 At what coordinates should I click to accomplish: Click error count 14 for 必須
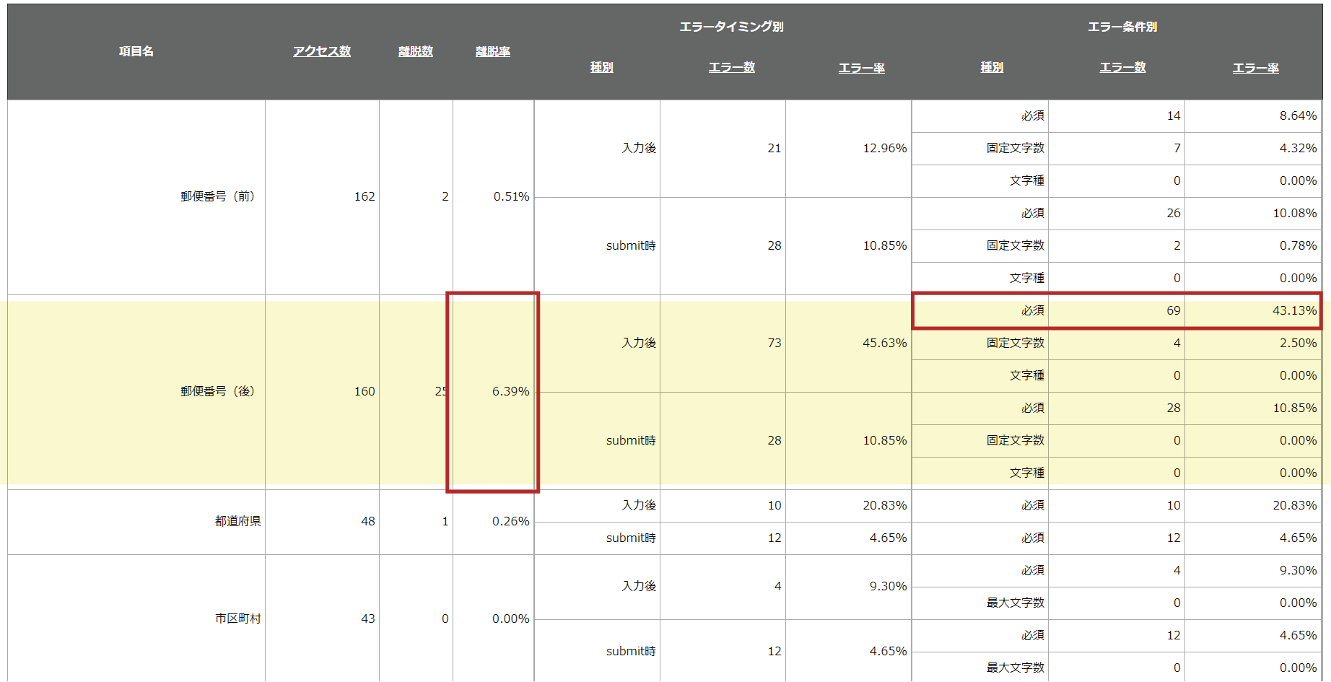click(1174, 115)
